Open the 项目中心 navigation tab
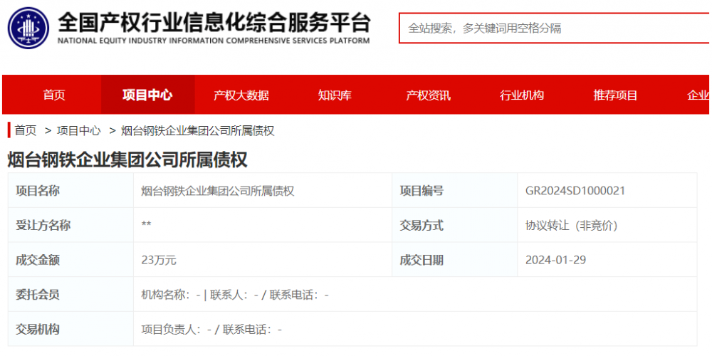This screenshot has height=356, width=712. coord(147,95)
